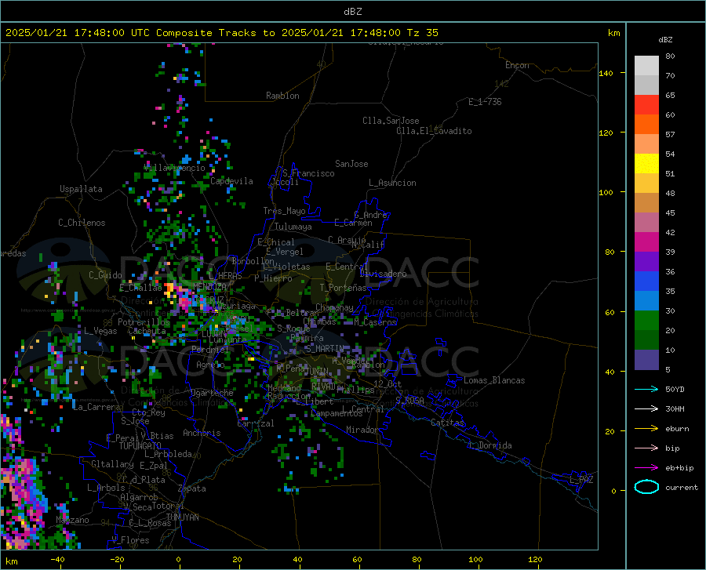706x570 pixels.
Task: Click the 'current' legend label
Action: coord(682,488)
